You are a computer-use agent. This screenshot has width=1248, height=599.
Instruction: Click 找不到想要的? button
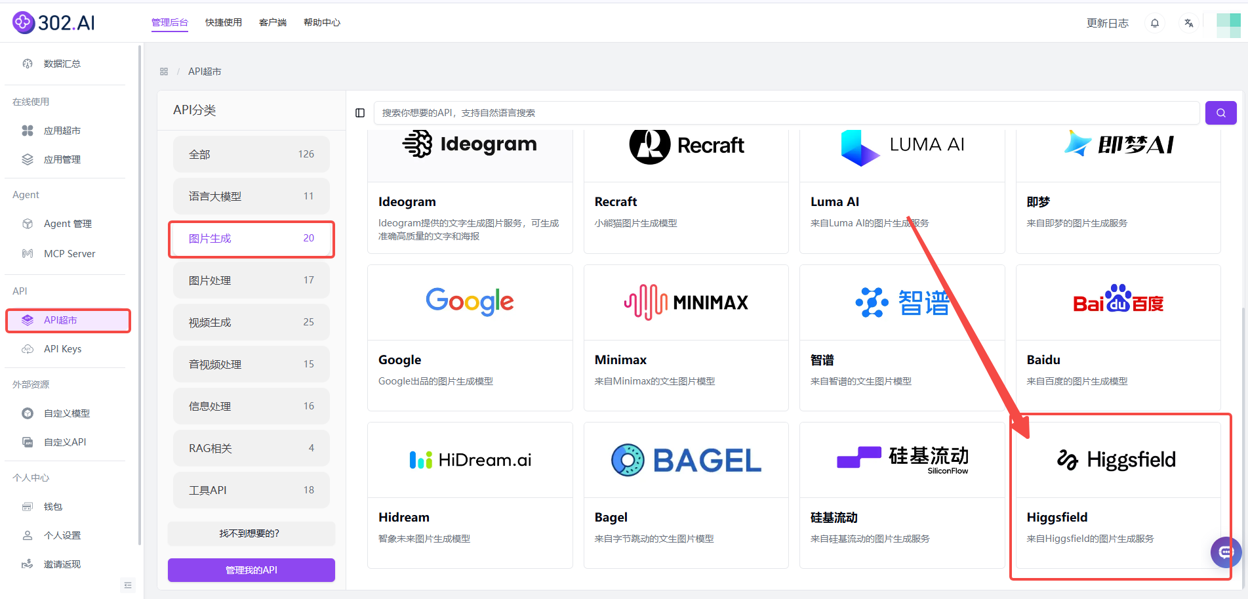point(251,533)
